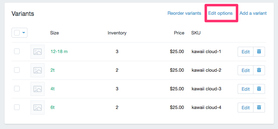
Task: Click the Edit options link
Action: (220, 13)
